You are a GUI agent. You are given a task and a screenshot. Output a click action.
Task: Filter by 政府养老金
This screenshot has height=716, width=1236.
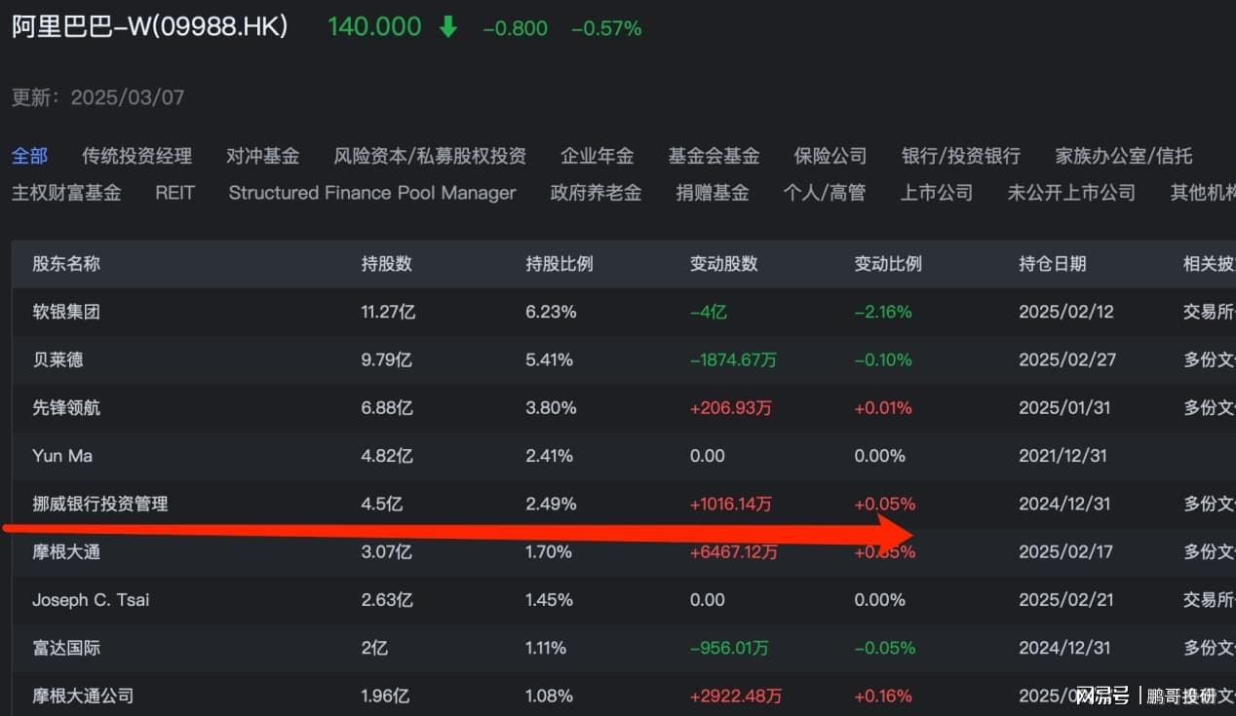pos(596,193)
